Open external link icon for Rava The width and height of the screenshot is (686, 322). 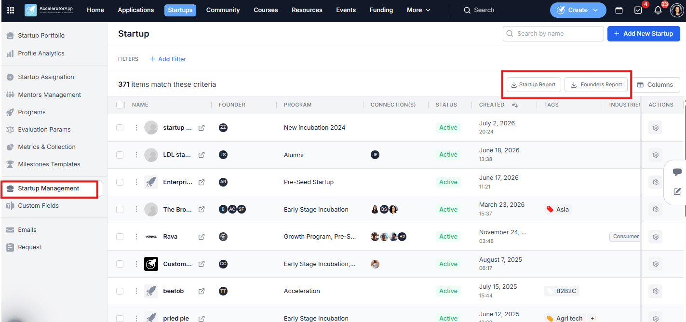pos(202,237)
